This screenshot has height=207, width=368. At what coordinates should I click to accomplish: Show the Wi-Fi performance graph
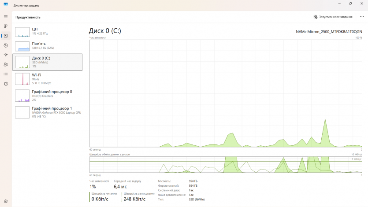(x=48, y=79)
